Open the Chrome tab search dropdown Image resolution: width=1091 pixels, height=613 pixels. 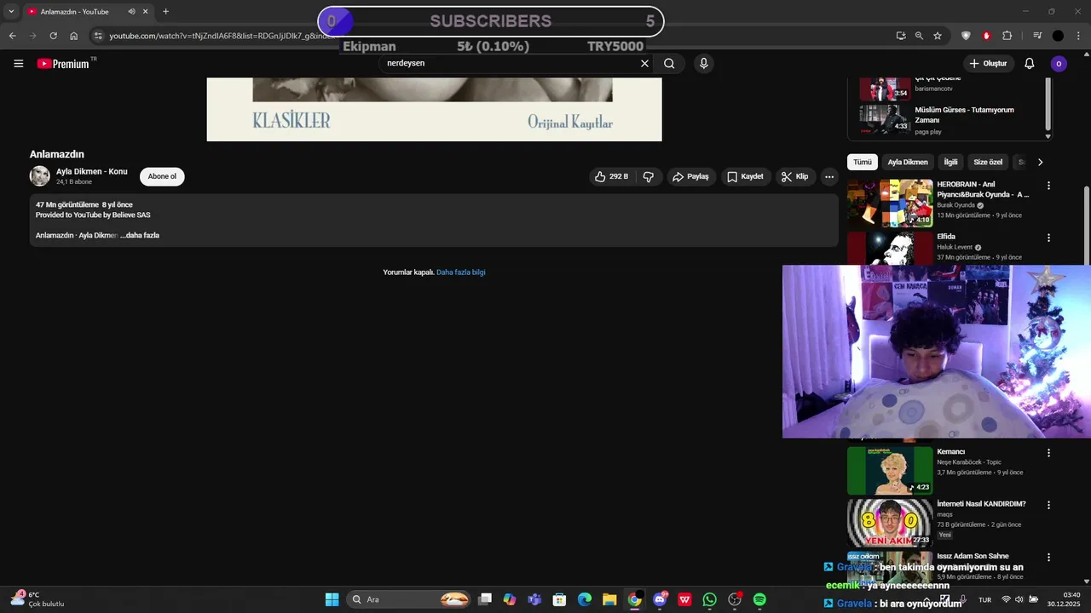(x=11, y=12)
